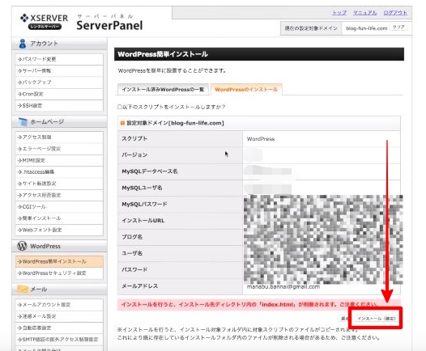The height and width of the screenshot is (351, 426).
Task: Click the ブログ名 row label
Action: (132, 237)
